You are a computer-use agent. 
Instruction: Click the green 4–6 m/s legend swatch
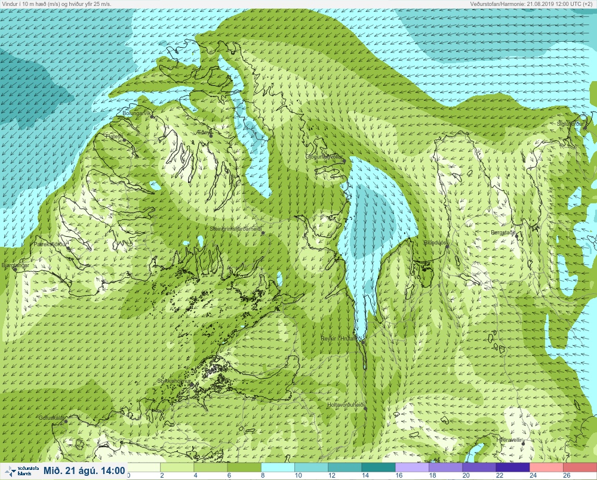(x=211, y=467)
